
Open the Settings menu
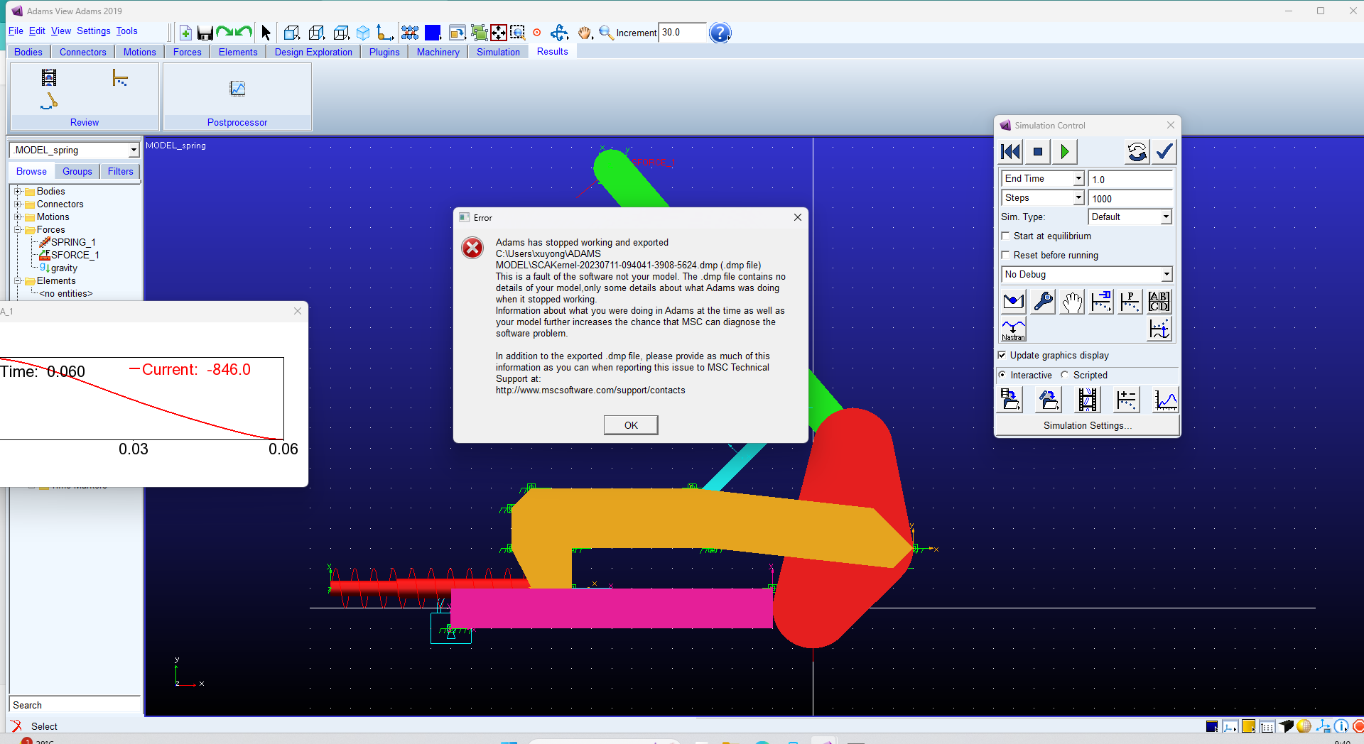[x=93, y=31]
